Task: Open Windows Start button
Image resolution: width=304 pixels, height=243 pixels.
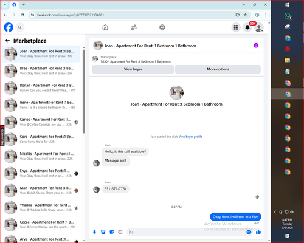Action: pyautogui.click(x=288, y=5)
